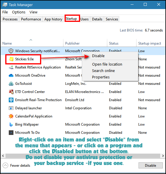Click the Fewer details label
The height and width of the screenshot is (174, 166).
click(x=20, y=166)
